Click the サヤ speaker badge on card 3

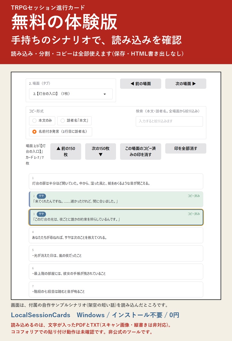41,214
